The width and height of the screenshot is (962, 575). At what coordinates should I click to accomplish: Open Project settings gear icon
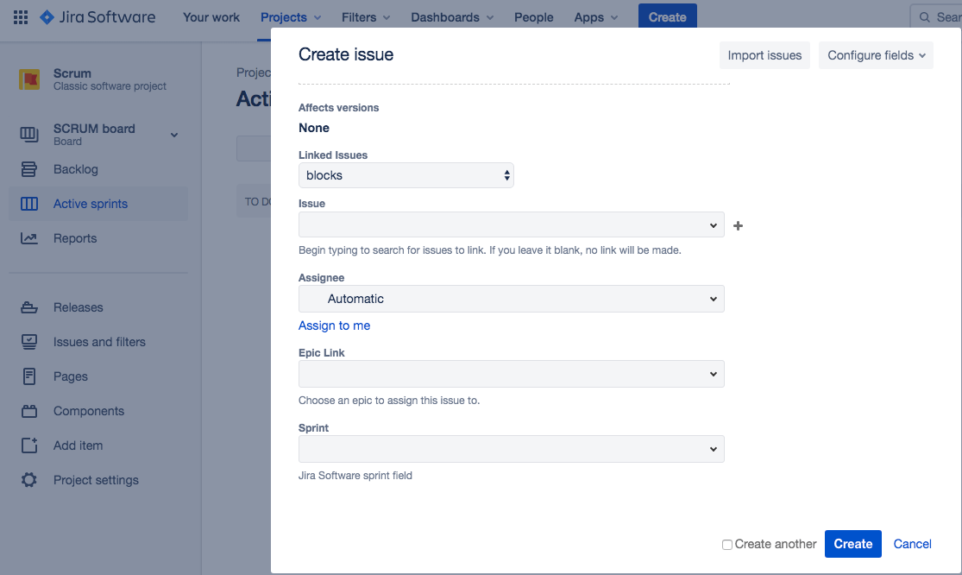tap(29, 480)
